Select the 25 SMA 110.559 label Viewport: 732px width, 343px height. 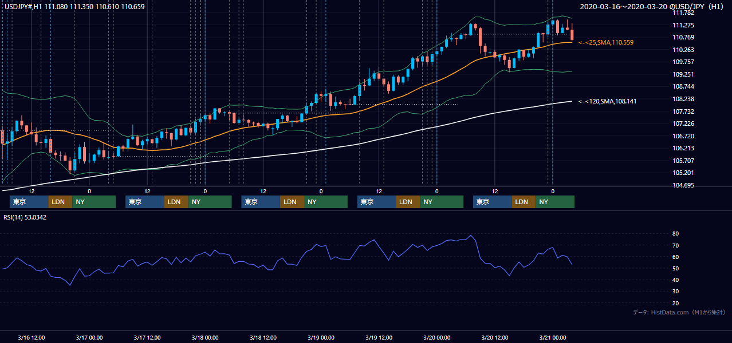coord(606,43)
